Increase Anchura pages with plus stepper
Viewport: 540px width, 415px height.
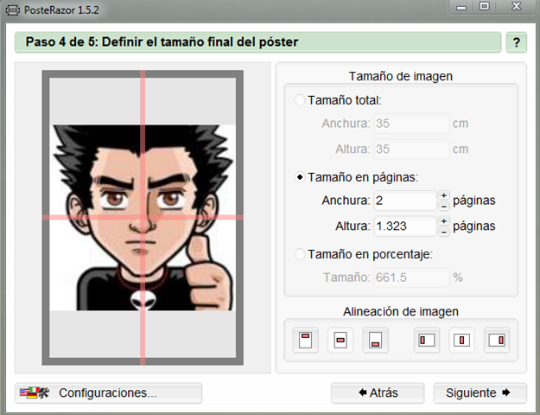[443, 195]
